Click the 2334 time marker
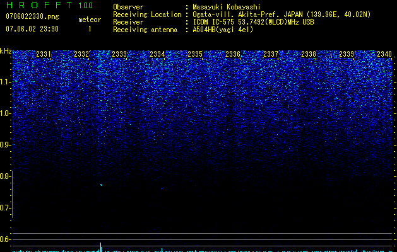 coord(157,54)
